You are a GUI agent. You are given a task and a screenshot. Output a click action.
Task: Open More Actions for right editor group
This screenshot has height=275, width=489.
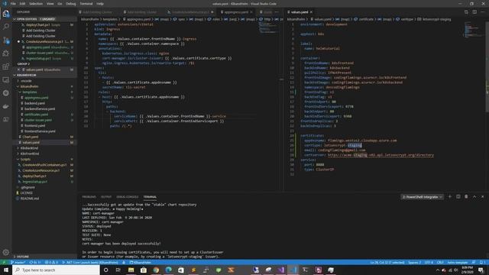pyautogui.click(x=482, y=12)
